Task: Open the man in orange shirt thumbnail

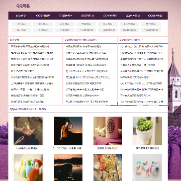Action: 68,131
